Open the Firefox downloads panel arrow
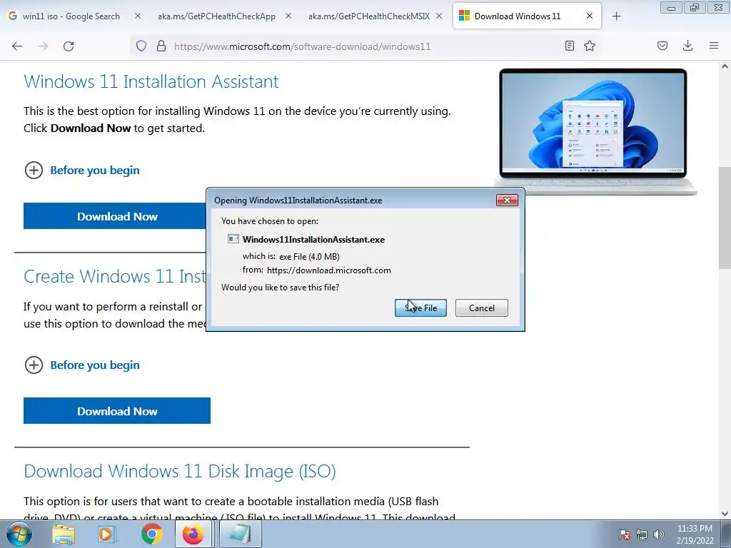731x548 pixels. pyautogui.click(x=687, y=46)
